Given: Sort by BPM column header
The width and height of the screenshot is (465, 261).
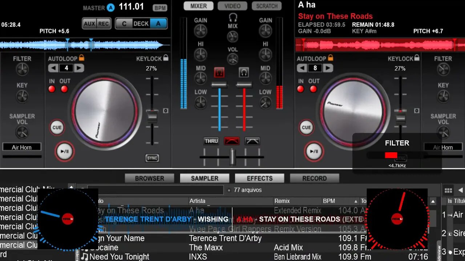Looking at the screenshot, I should (340, 201).
